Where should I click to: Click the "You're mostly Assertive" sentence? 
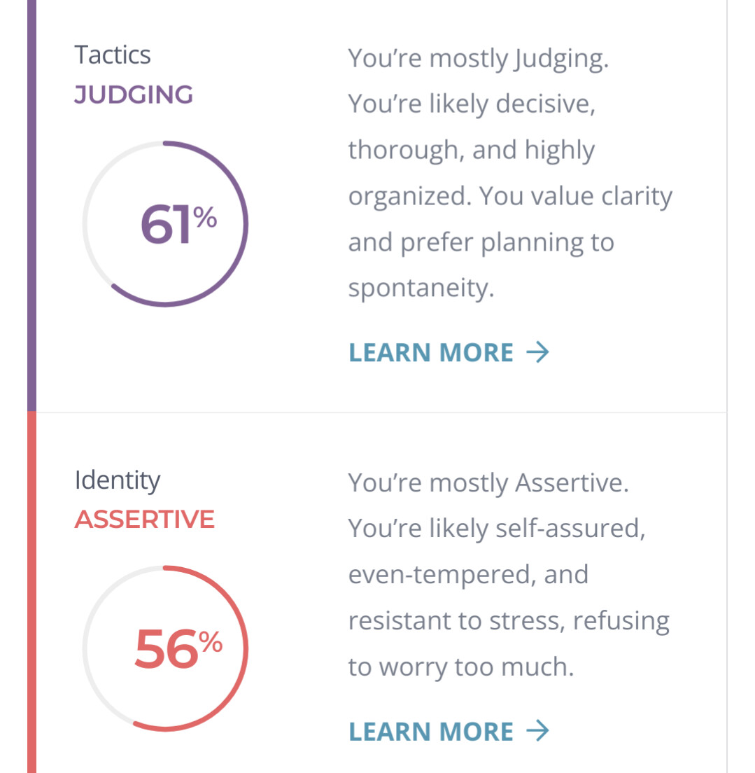488,483
